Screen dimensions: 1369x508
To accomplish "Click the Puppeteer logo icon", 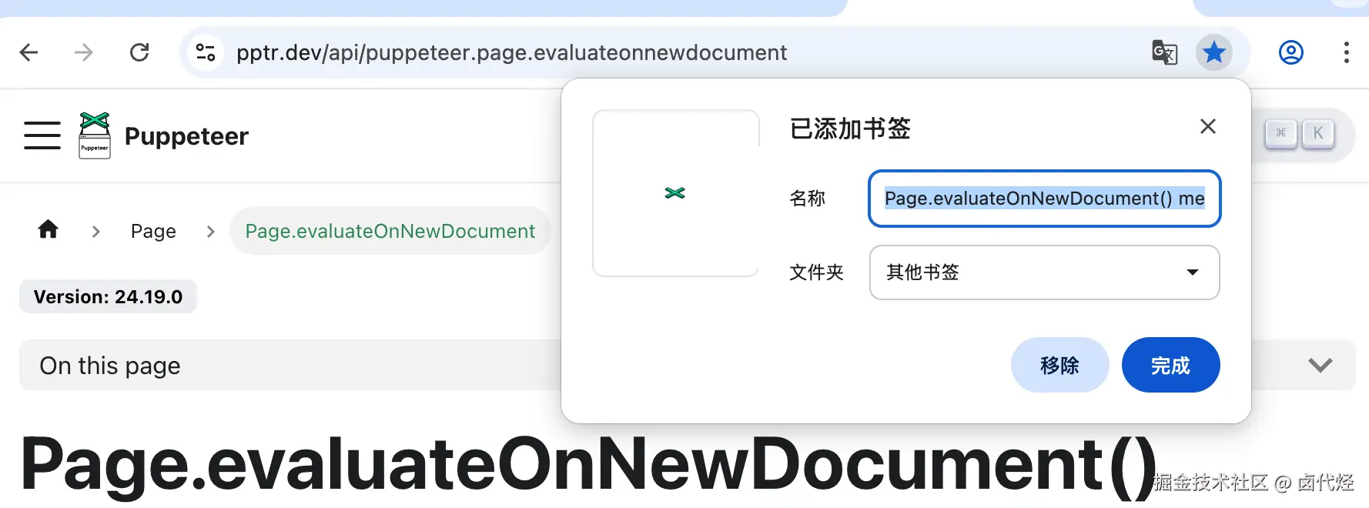I will pos(95,135).
